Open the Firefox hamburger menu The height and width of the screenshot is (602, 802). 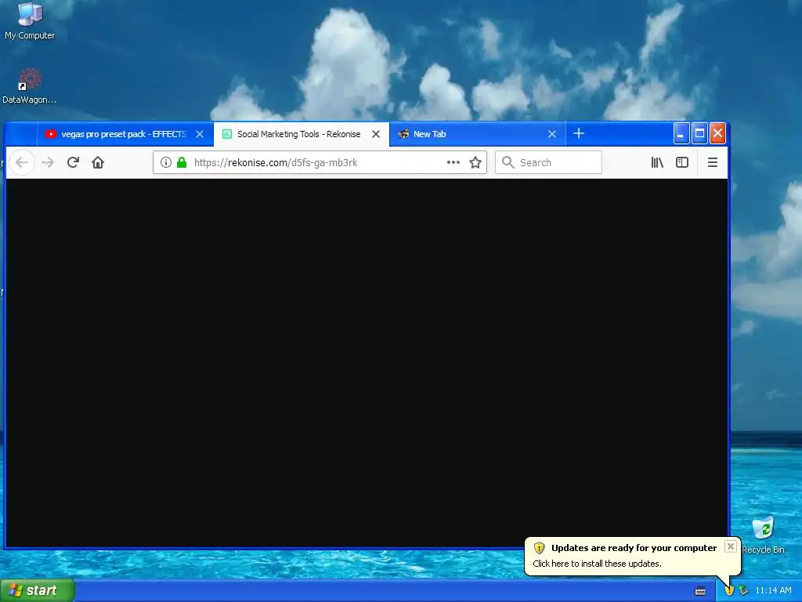tap(713, 163)
